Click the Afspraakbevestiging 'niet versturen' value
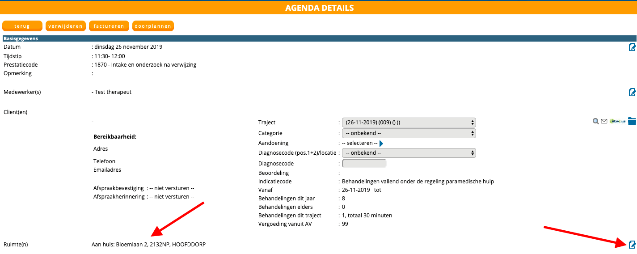The height and width of the screenshot is (254, 637). pyautogui.click(x=172, y=188)
